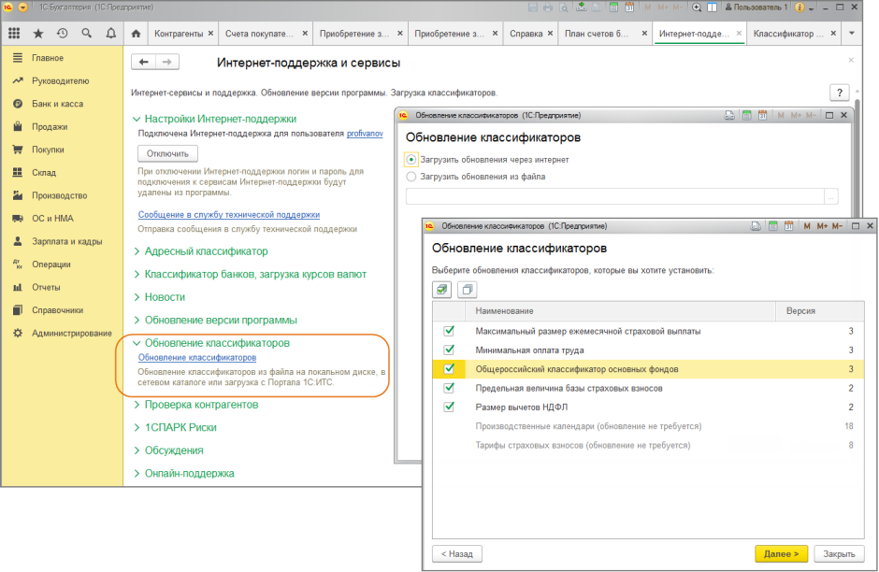Image resolution: width=879 pixels, height=572 pixels.
Task: Select 'Загрузить обновления из файла' radio
Action: pyautogui.click(x=411, y=177)
